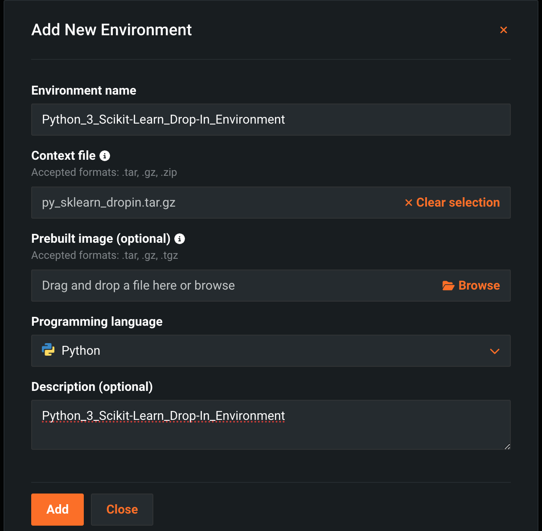Viewport: 542px width, 531px height.
Task: Click the Python logo in the language field
Action: (x=48, y=350)
